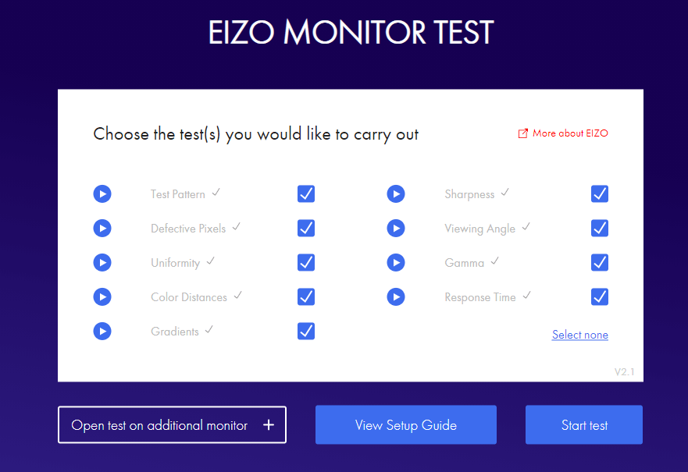688x472 pixels.
Task: Play the Defective Pixels test
Action: 102,229
